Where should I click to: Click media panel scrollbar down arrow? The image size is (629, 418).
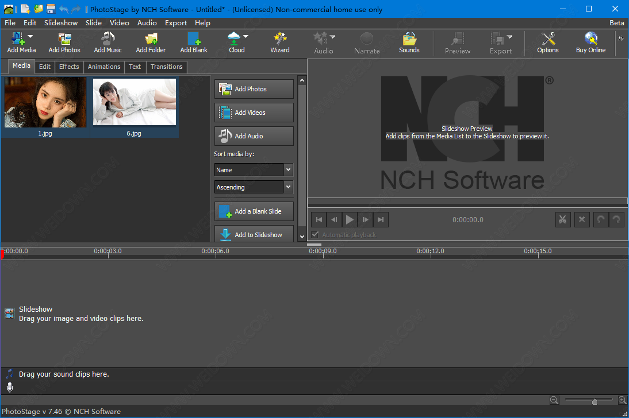click(302, 237)
